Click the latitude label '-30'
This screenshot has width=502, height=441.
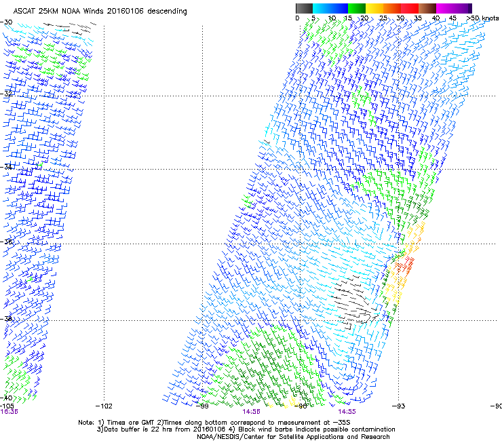point(6,22)
